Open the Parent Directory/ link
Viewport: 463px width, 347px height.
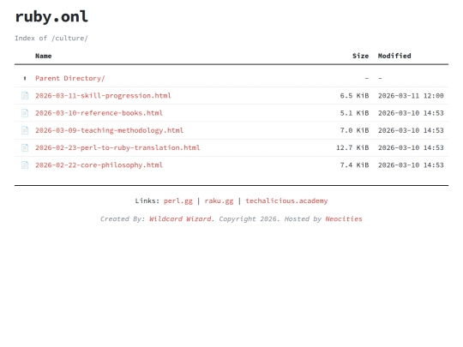pyautogui.click(x=70, y=78)
